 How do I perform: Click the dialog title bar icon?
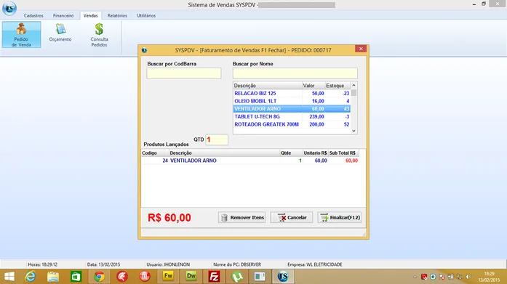[144, 50]
